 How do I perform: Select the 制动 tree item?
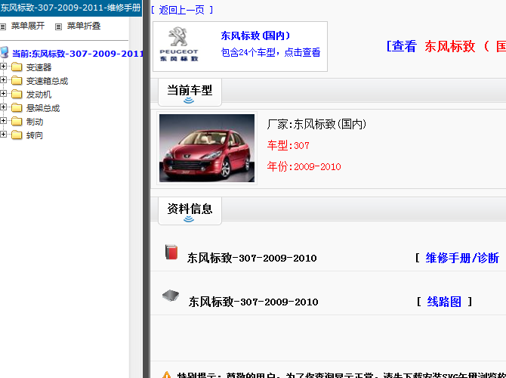coord(35,122)
